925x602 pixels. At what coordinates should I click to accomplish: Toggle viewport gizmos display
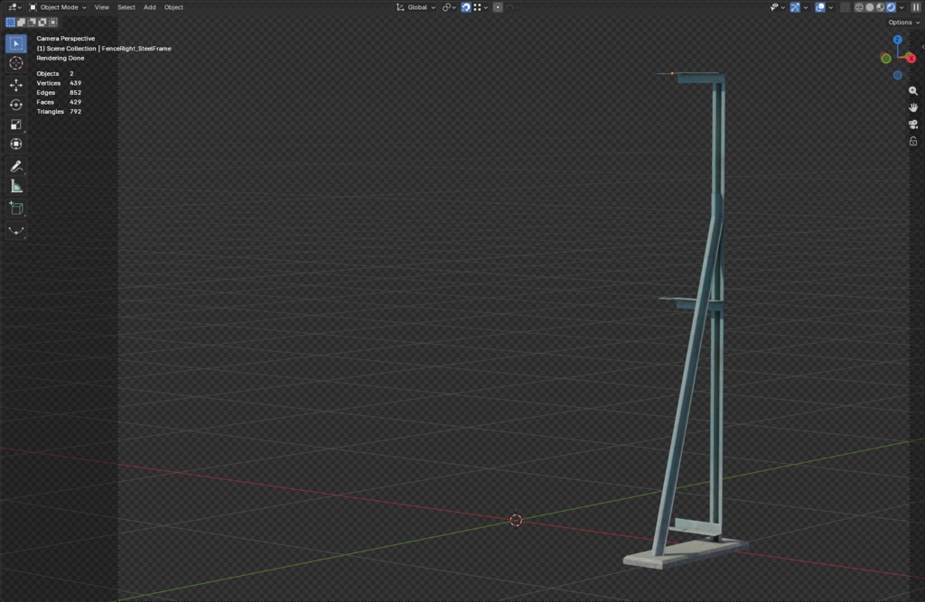point(795,7)
